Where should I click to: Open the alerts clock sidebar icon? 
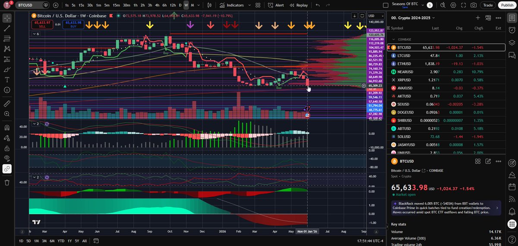click(512, 30)
